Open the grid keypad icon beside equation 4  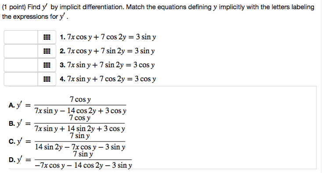47,79
